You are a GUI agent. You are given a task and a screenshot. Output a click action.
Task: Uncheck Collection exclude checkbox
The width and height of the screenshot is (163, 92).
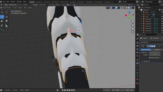point(160,10)
